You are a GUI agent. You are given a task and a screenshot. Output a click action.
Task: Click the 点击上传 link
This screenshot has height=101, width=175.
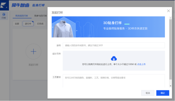click(x=141, y=64)
